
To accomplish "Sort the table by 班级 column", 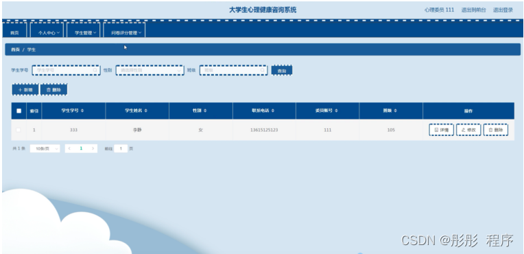I will click(396, 111).
